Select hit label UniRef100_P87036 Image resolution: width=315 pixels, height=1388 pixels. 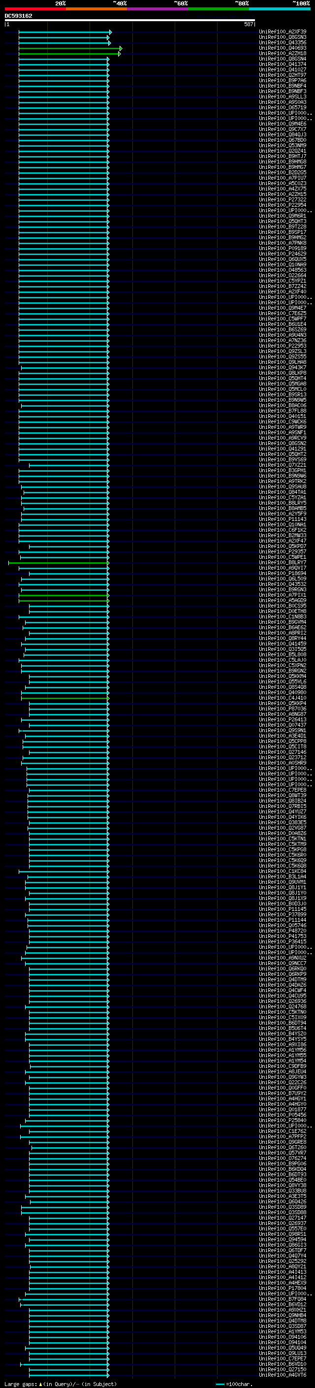pos(283,709)
